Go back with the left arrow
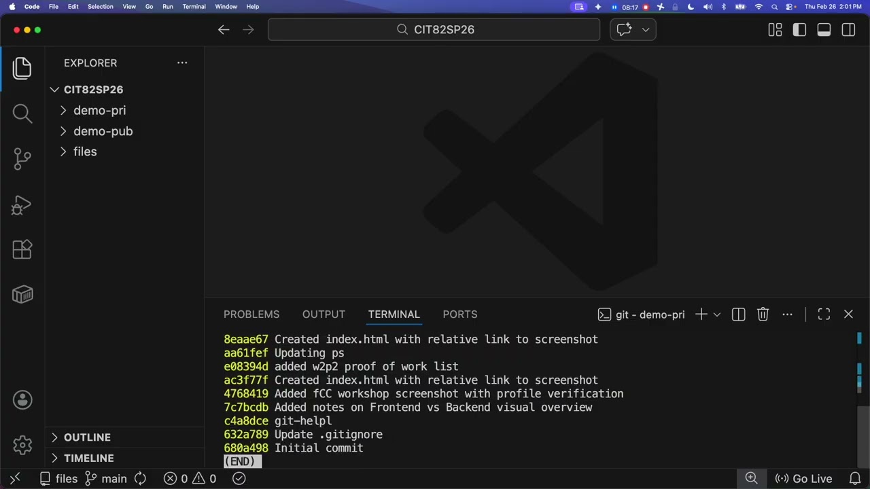Screen dimensions: 870x489 224,30
